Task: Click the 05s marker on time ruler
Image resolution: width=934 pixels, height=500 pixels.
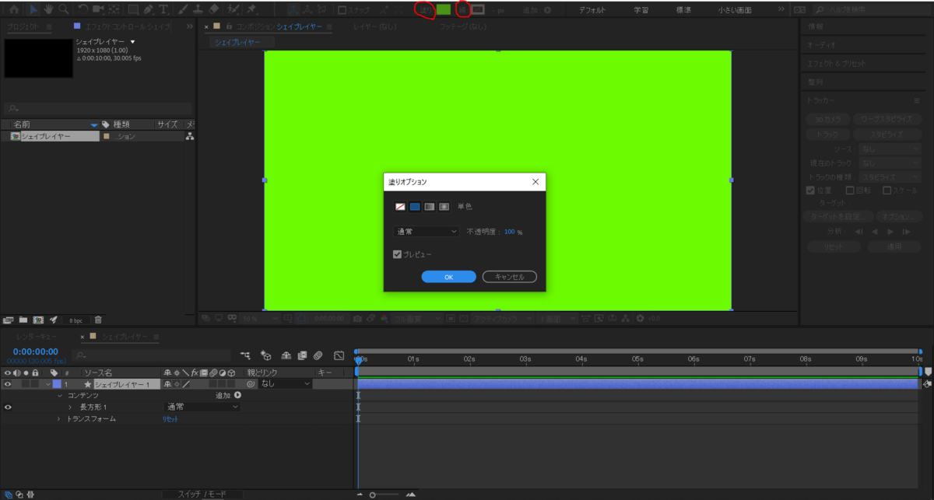Action: coord(637,359)
